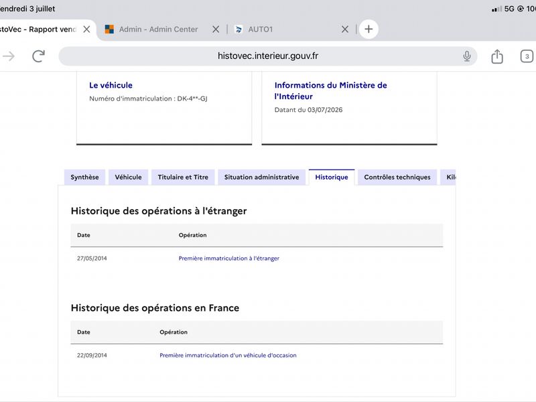
Task: Tap the vendredi 3 juillet date in status bar
Action: (27, 9)
